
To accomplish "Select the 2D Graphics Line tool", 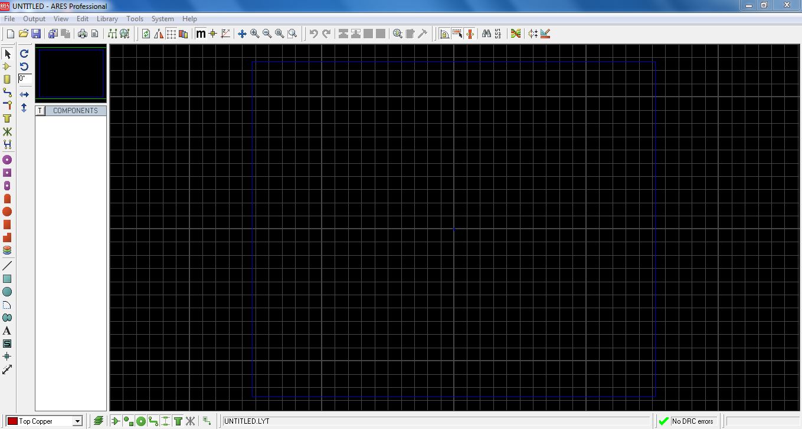I will [x=7, y=266].
